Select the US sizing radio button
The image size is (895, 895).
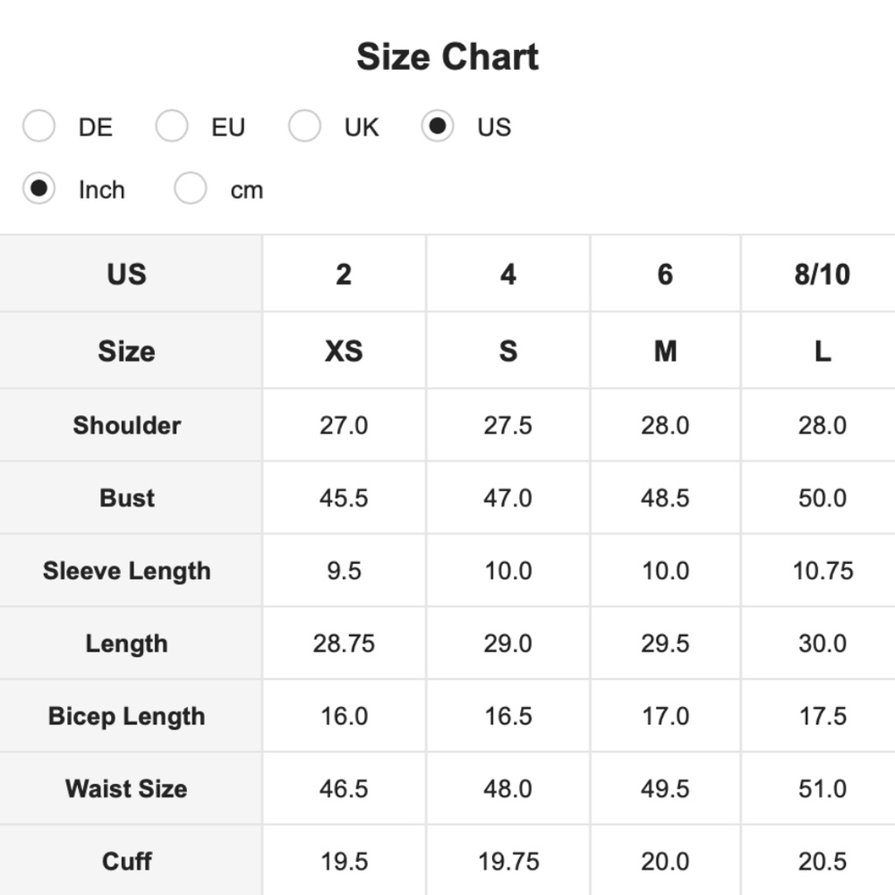(438, 125)
